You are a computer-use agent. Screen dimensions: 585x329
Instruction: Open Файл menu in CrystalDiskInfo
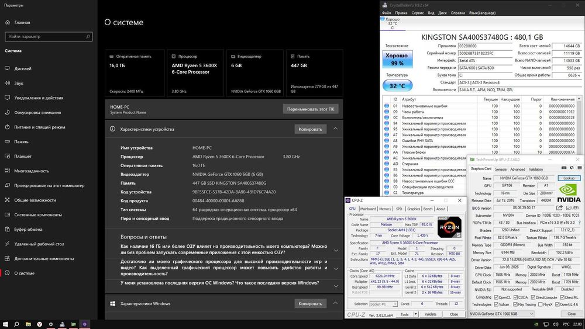tap(386, 13)
